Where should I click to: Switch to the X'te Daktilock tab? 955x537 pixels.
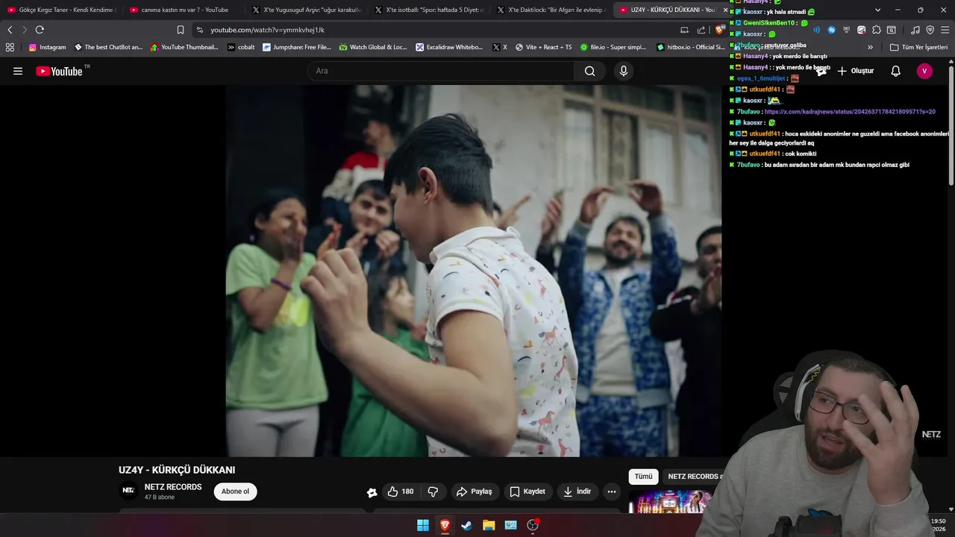click(550, 10)
